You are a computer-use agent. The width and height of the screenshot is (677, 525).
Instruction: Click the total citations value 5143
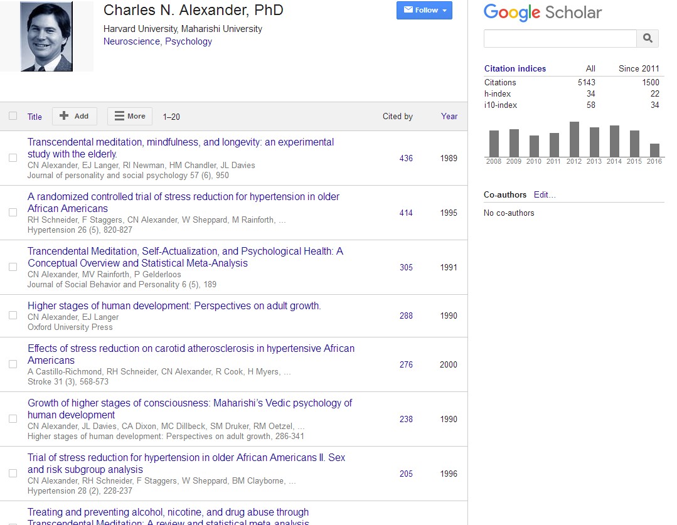(x=586, y=82)
